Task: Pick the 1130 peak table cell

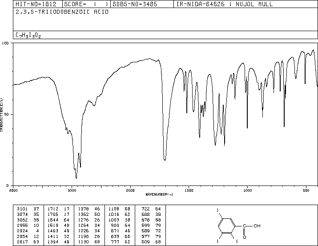Action: click(x=83, y=242)
